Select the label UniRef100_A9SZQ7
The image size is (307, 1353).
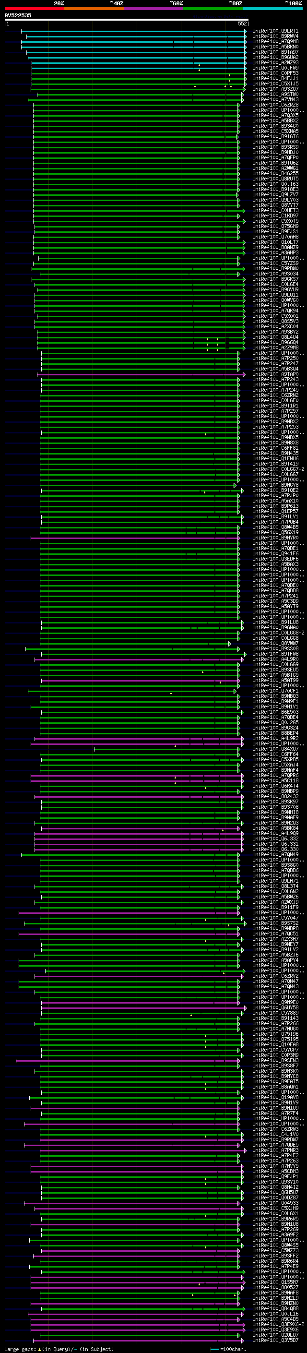click(x=275, y=89)
